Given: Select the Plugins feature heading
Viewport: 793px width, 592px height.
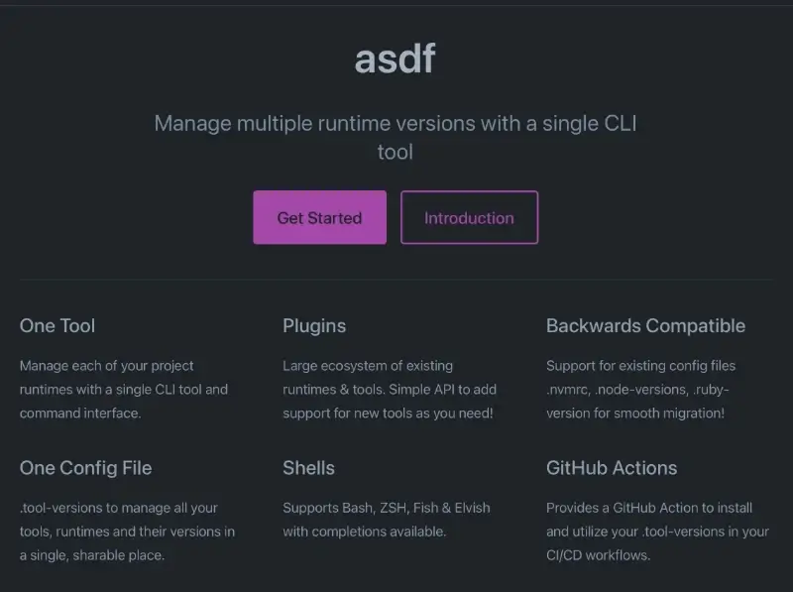Looking at the screenshot, I should (314, 326).
